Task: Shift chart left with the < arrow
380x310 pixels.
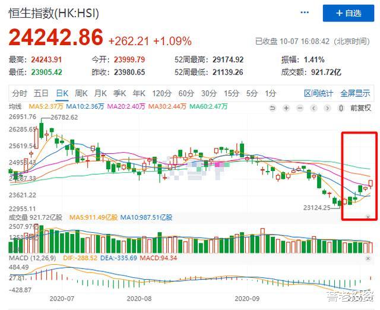Action: click(x=313, y=108)
